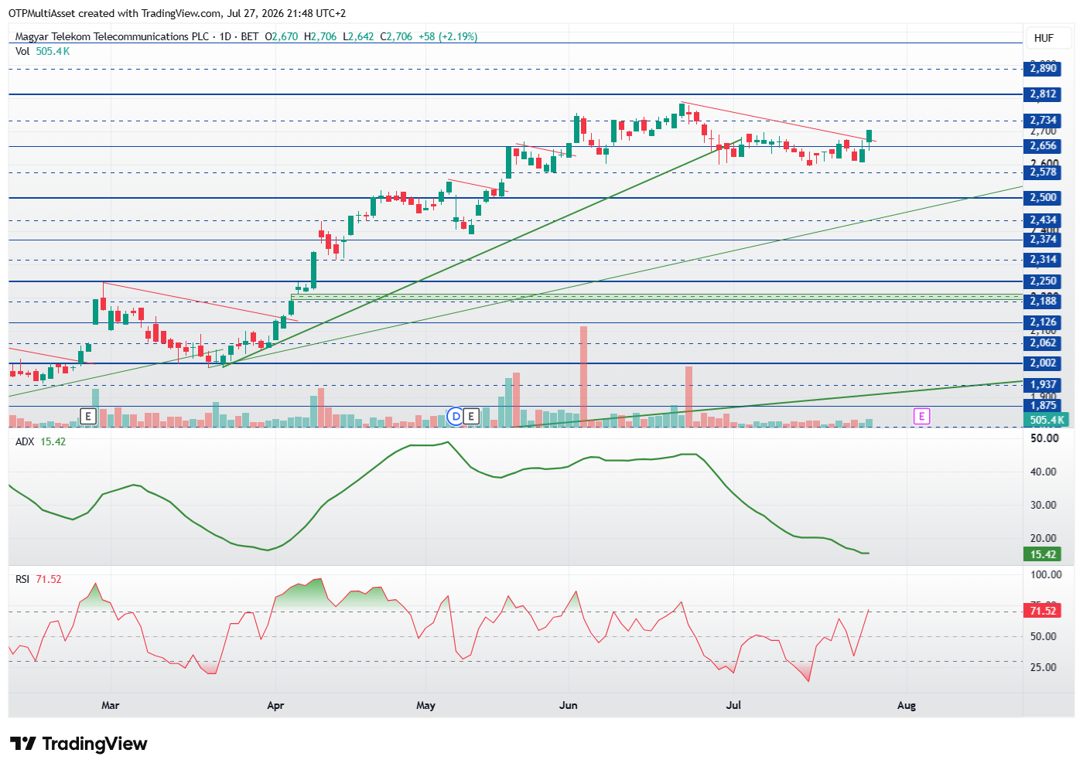This screenshot has height=770, width=1083.
Task: Click the dividend D marker in May
Action: click(x=456, y=417)
